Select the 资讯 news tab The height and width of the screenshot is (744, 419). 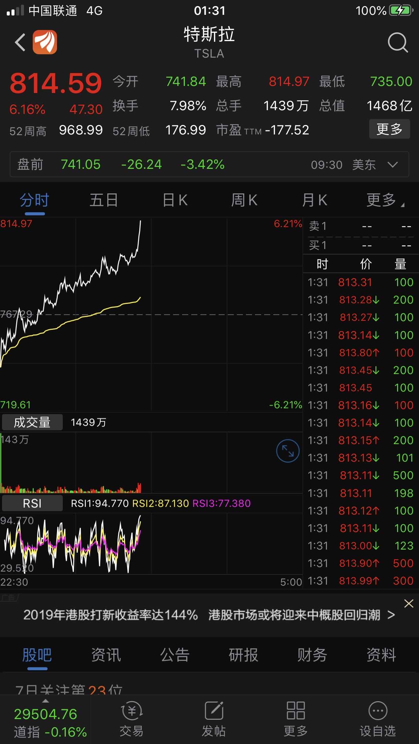[106, 656]
